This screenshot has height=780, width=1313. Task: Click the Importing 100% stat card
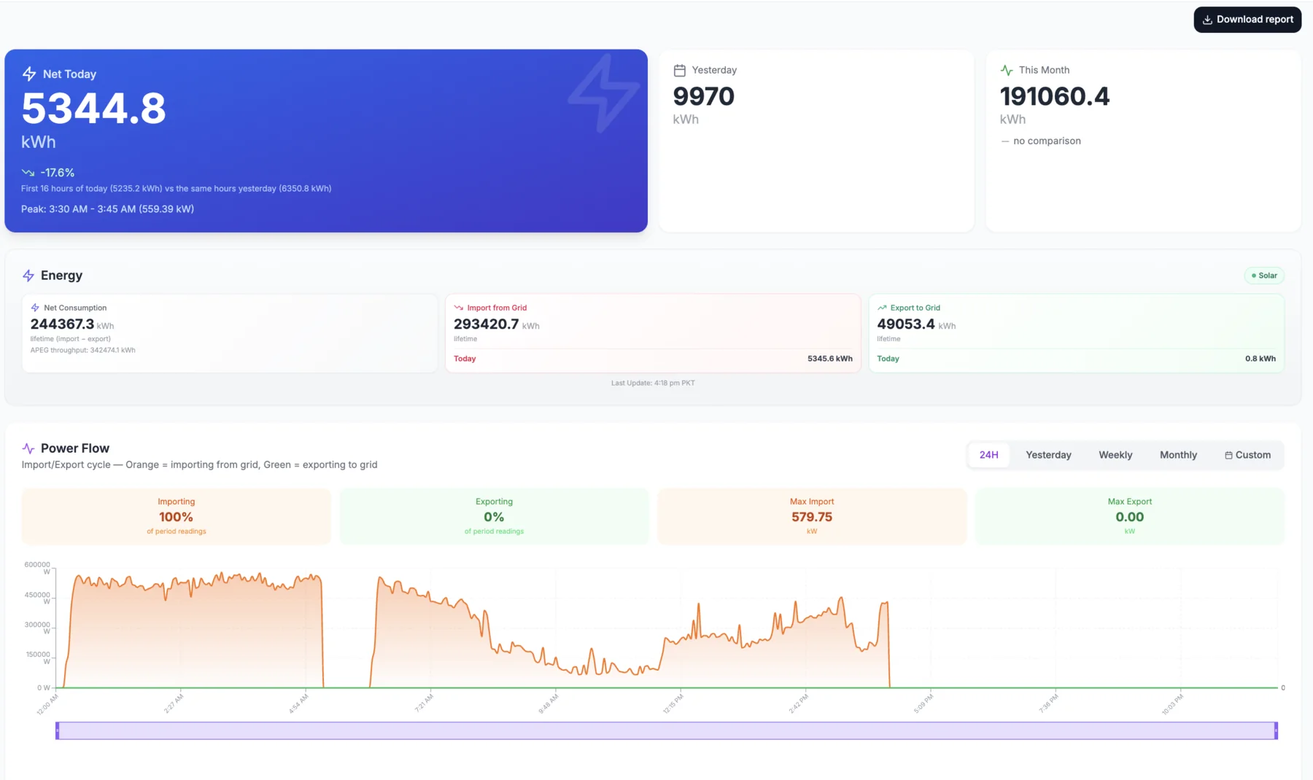tap(176, 516)
